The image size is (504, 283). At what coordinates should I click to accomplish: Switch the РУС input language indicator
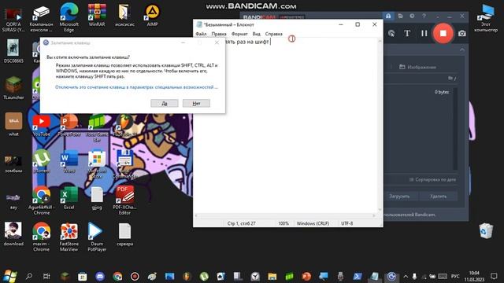(455, 276)
